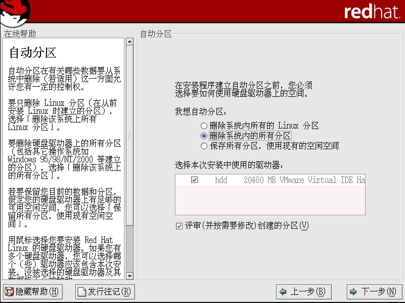Uncheck the hdd drive checkbox

[x=195, y=179]
